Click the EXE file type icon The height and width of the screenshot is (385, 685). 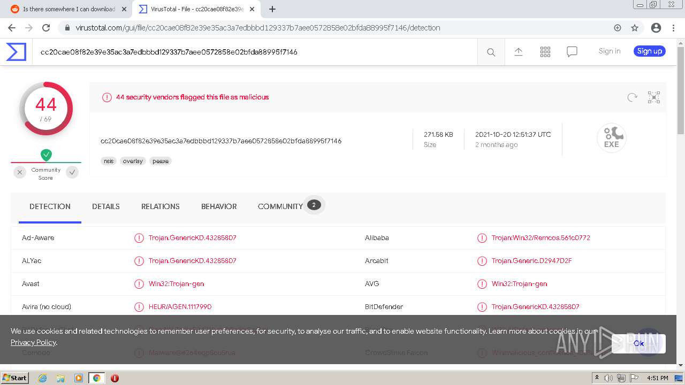[611, 138]
